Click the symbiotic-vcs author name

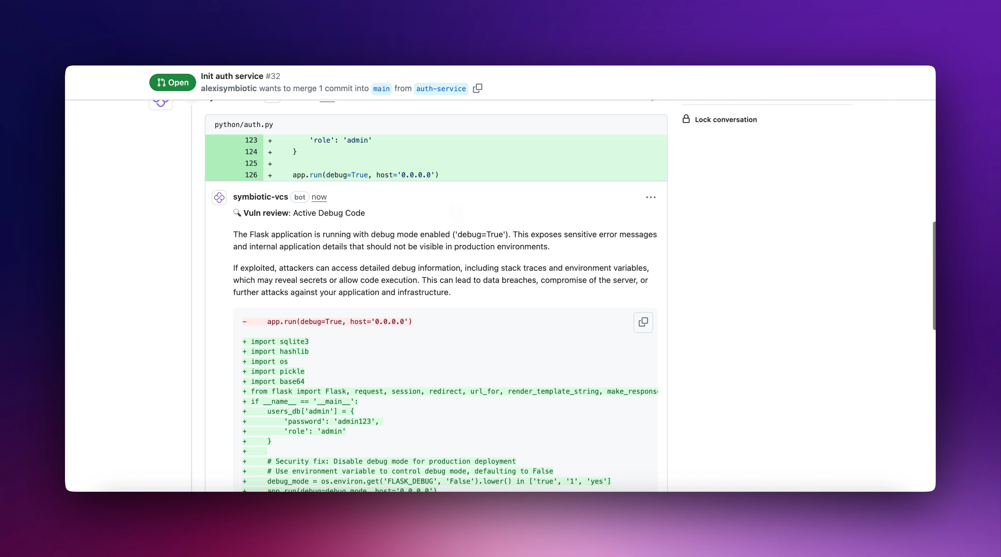(260, 197)
